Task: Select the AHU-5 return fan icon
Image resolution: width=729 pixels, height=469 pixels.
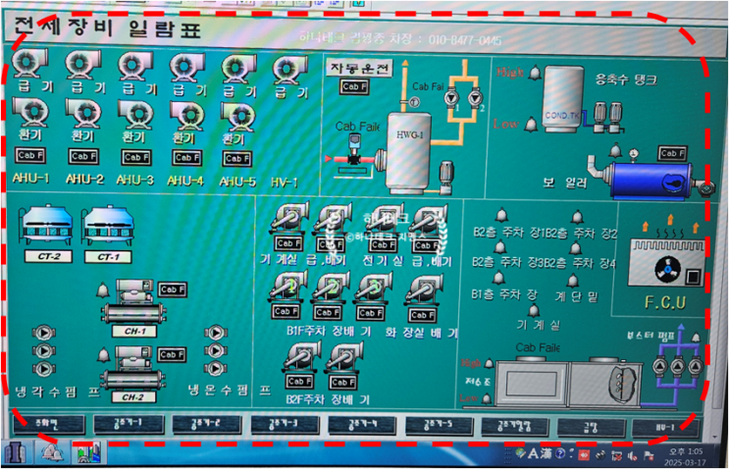Action: coord(238,117)
